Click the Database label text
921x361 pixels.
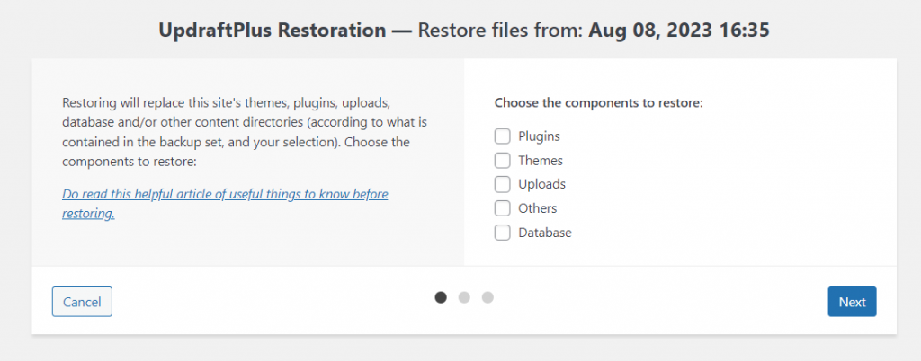544,233
